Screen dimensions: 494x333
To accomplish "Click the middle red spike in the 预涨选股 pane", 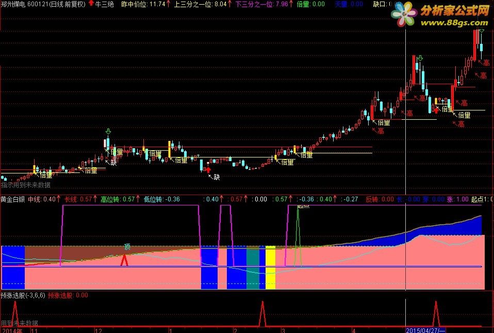I will (x=262, y=314).
